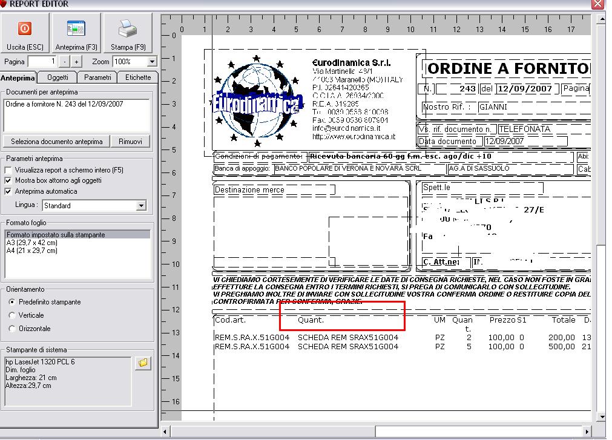Click the Stampa (F9) printer icon
This screenshot has width=612, height=440.
pos(128,29)
